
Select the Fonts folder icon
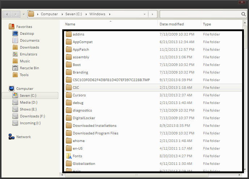(69, 156)
